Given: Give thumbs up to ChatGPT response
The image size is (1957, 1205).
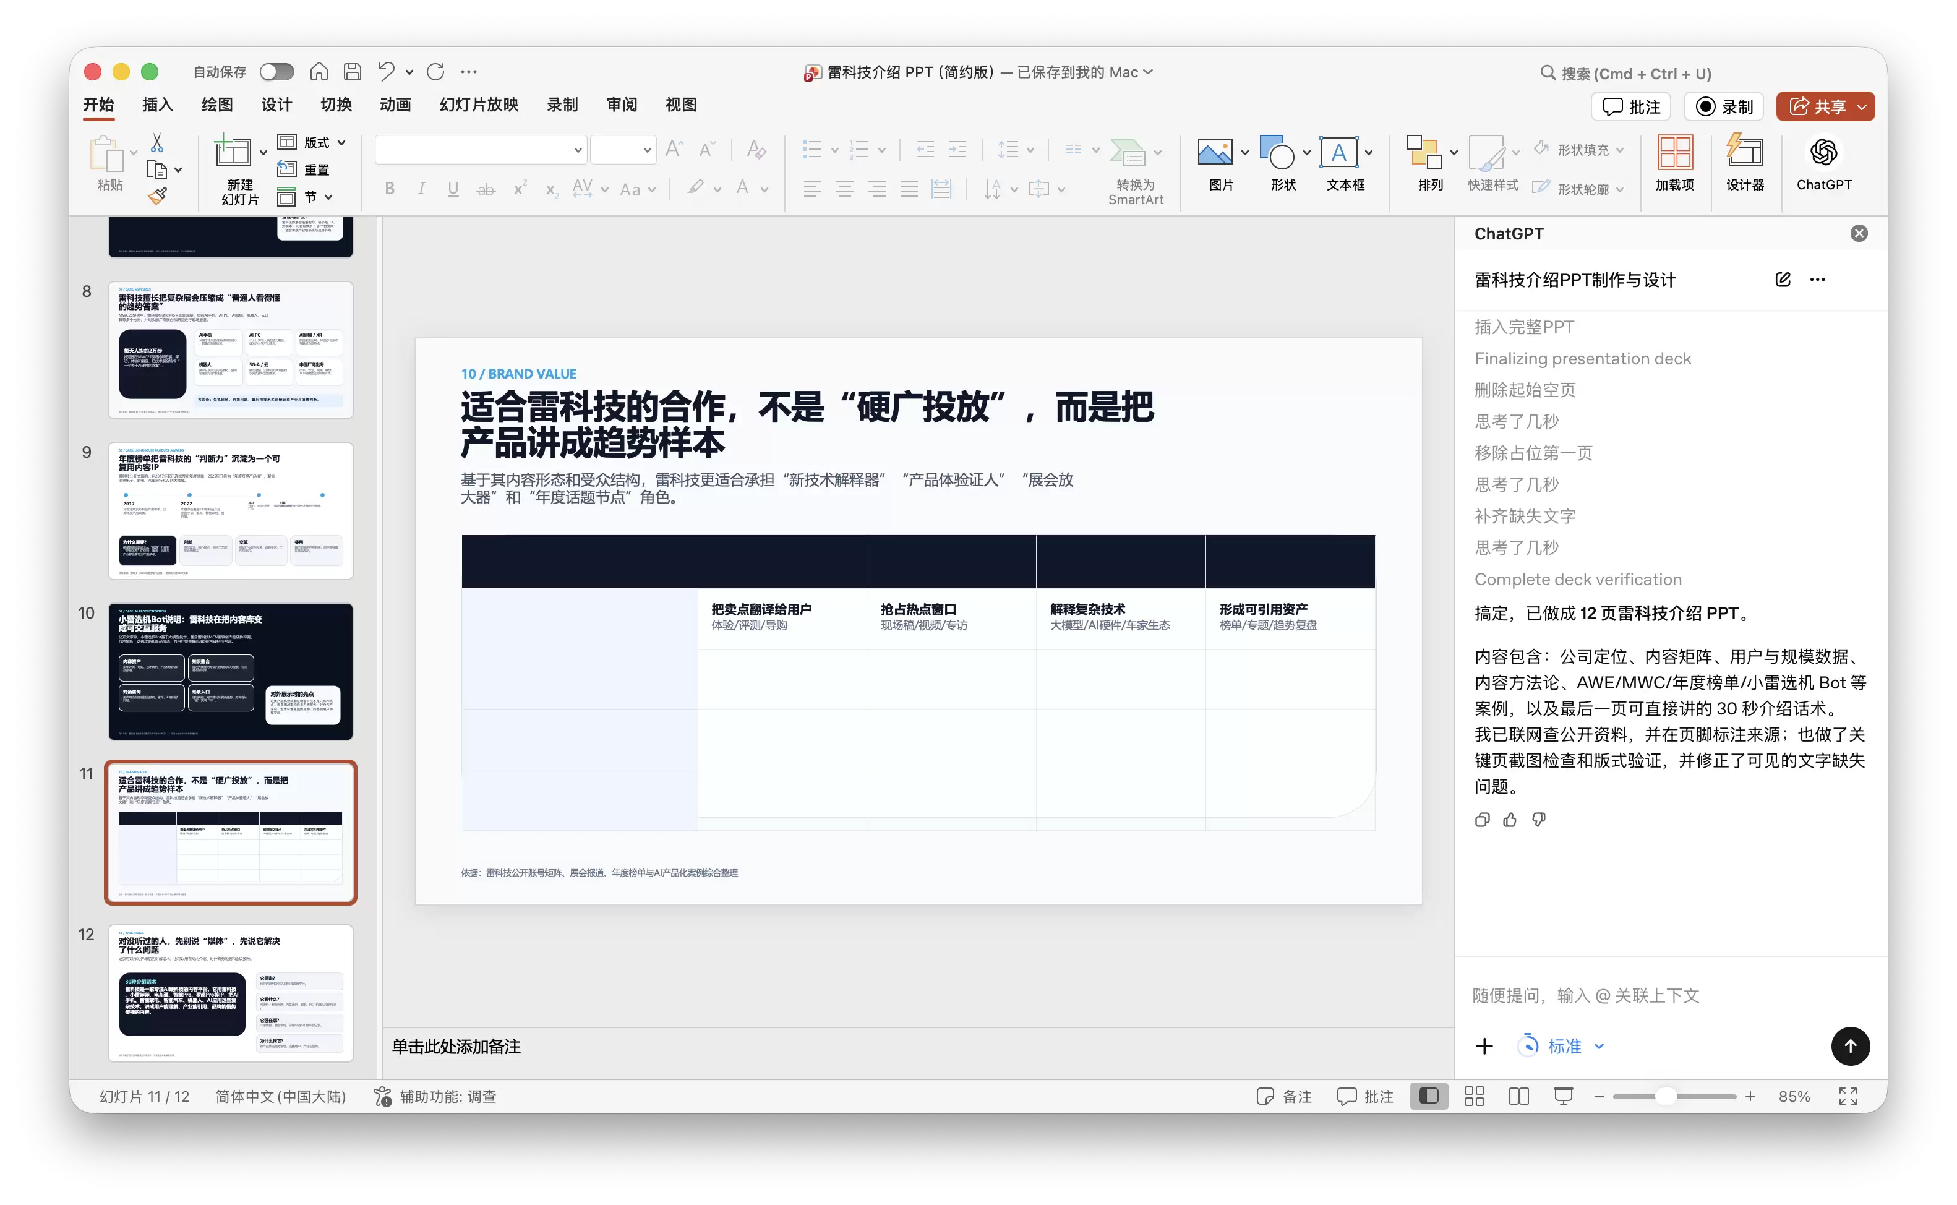Looking at the screenshot, I should (x=1510, y=819).
